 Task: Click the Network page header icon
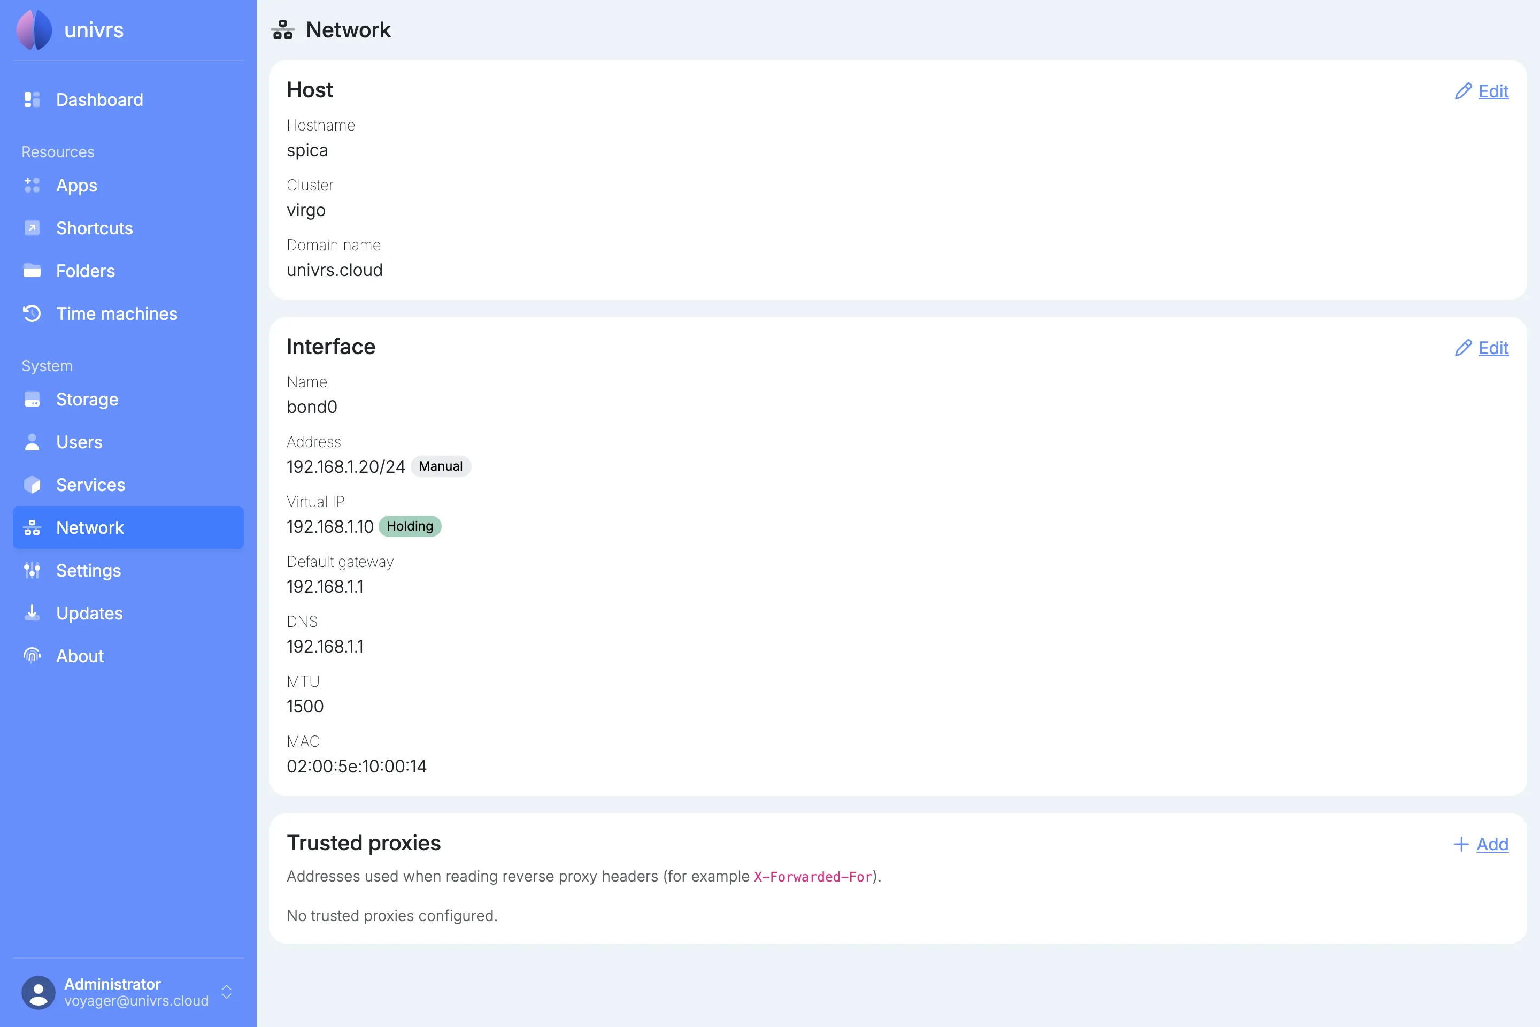283,29
